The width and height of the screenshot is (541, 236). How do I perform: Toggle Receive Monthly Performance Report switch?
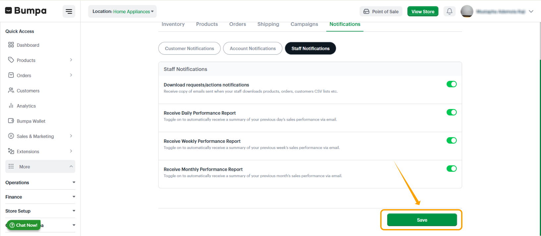[x=451, y=169]
